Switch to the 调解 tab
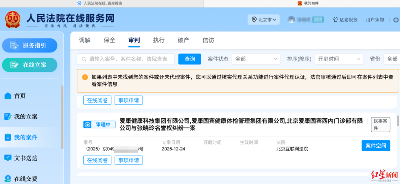Screen dimensions: 400x184 85,40
